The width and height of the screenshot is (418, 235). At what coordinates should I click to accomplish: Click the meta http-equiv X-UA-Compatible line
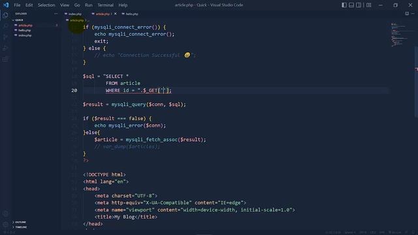click(x=170, y=203)
